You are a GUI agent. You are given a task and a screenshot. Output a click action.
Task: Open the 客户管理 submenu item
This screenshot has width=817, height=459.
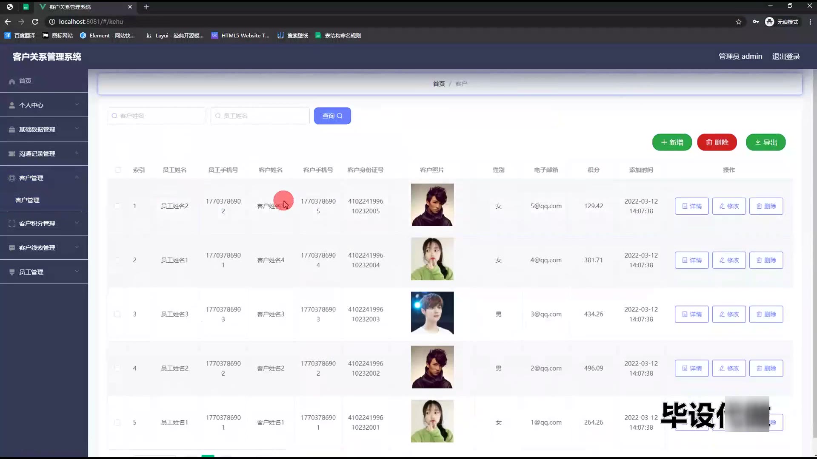(27, 200)
